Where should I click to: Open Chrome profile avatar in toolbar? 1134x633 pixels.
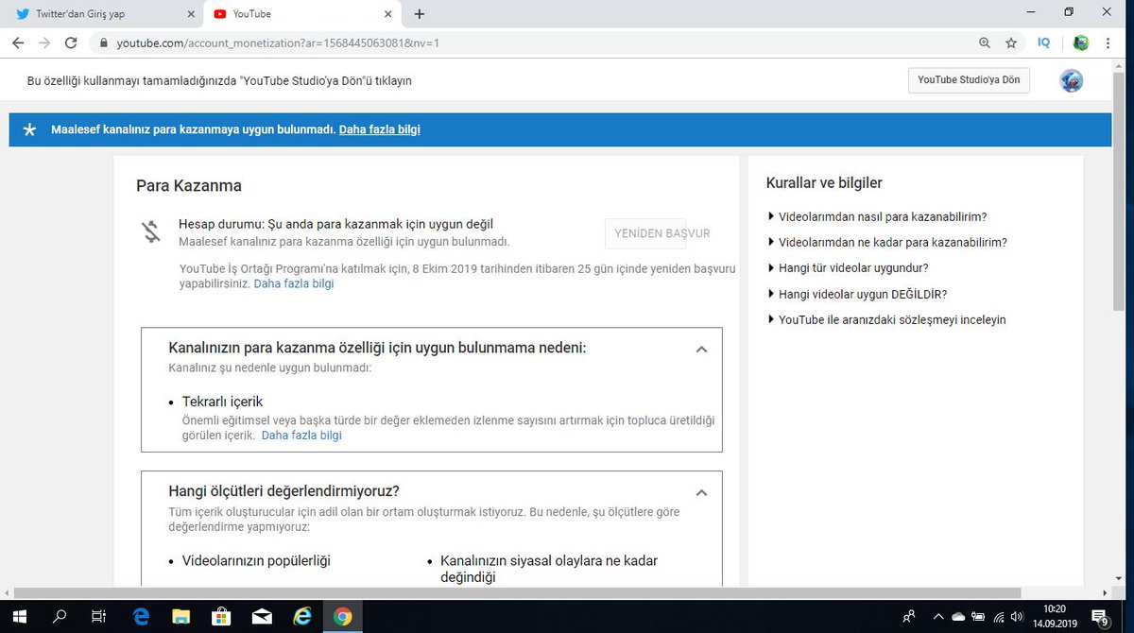1081,43
